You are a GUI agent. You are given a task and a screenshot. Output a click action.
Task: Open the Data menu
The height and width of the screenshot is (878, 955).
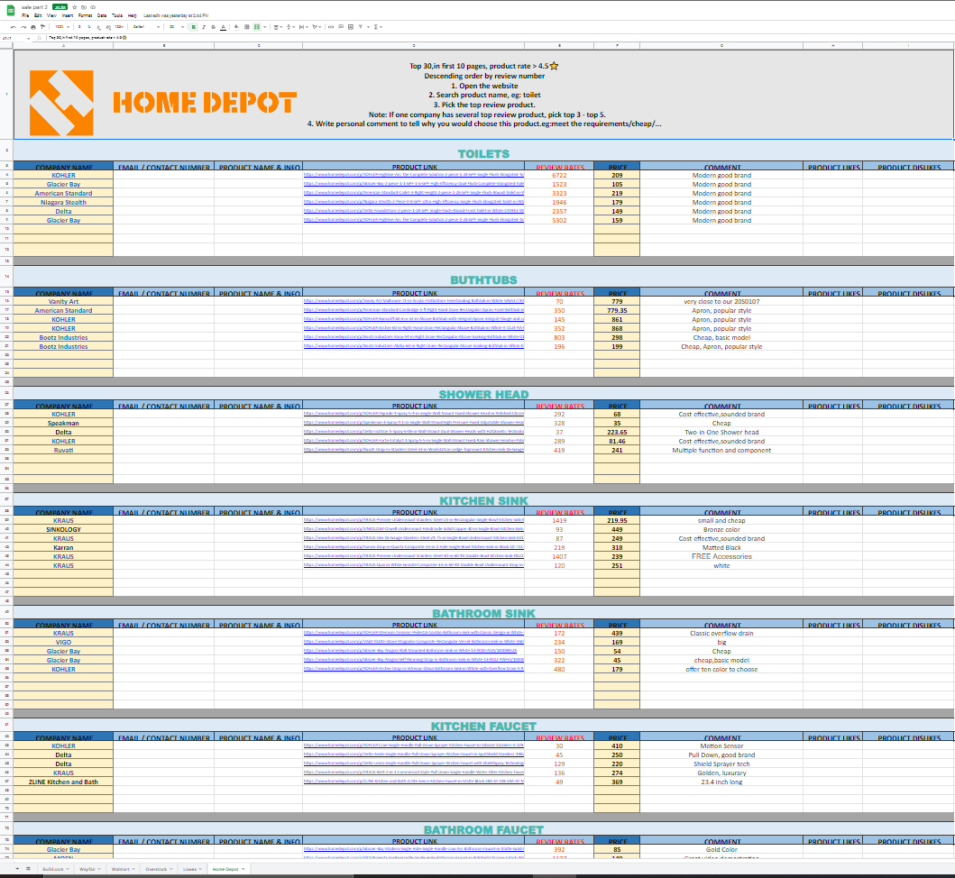tap(102, 15)
